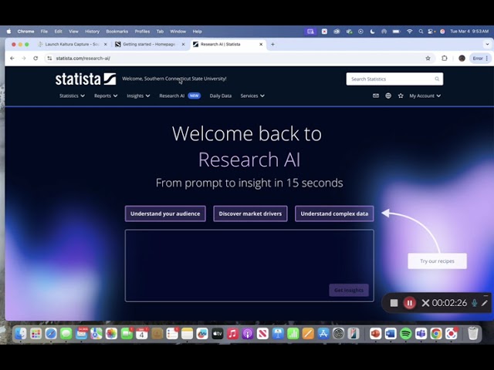Image resolution: width=494 pixels, height=370 pixels.
Task: Switch to the Getting started Homepage tab
Action: 150,45
